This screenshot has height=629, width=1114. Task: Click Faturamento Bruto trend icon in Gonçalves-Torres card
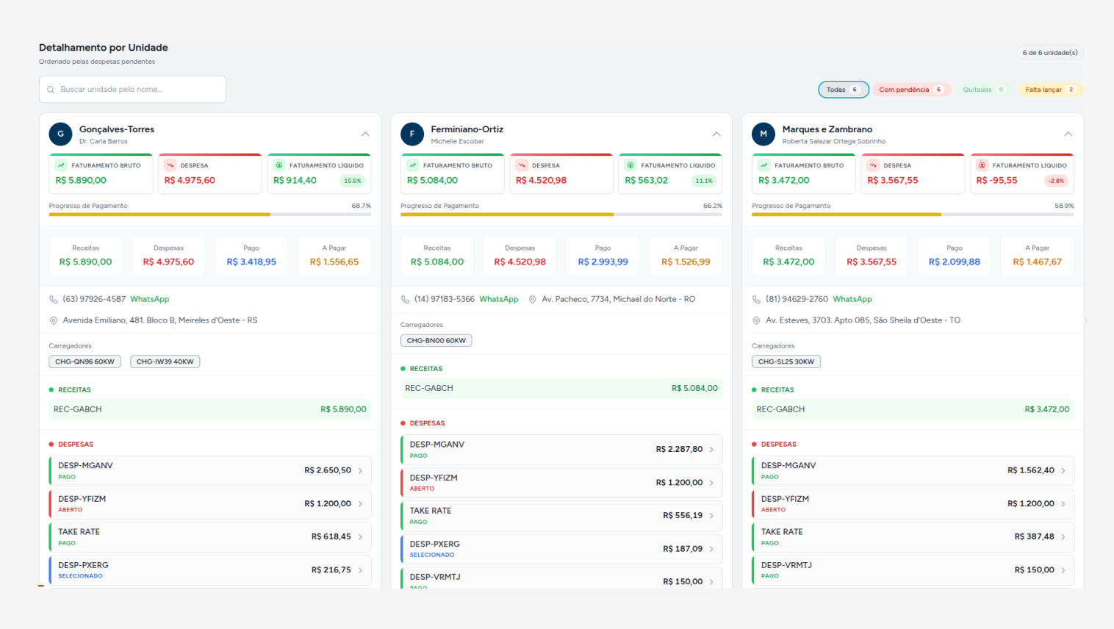(x=62, y=165)
